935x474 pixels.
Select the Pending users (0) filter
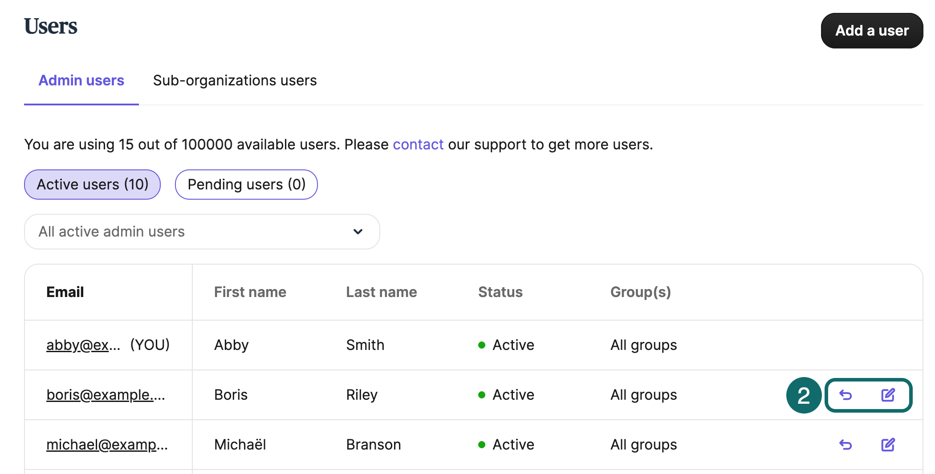click(246, 185)
